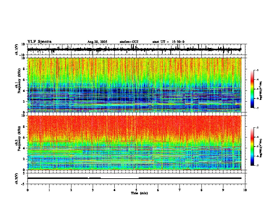Click the "ch.1(V)" waveform axis label
This screenshot has height=213, width=276.
[x=17, y=49]
